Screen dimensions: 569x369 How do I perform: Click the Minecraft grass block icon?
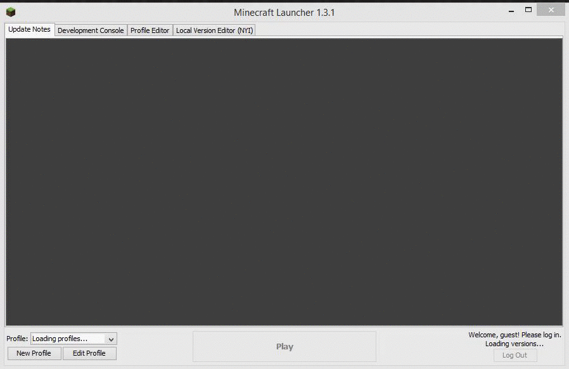point(11,12)
